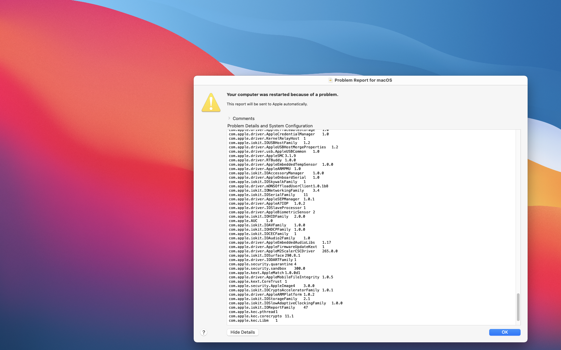
Task: Click the "com.apple.driver.IOSlaveProcessor" entry
Action: 267,208
